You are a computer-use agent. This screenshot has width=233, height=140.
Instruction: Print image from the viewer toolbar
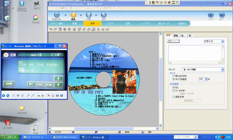tap(53, 96)
